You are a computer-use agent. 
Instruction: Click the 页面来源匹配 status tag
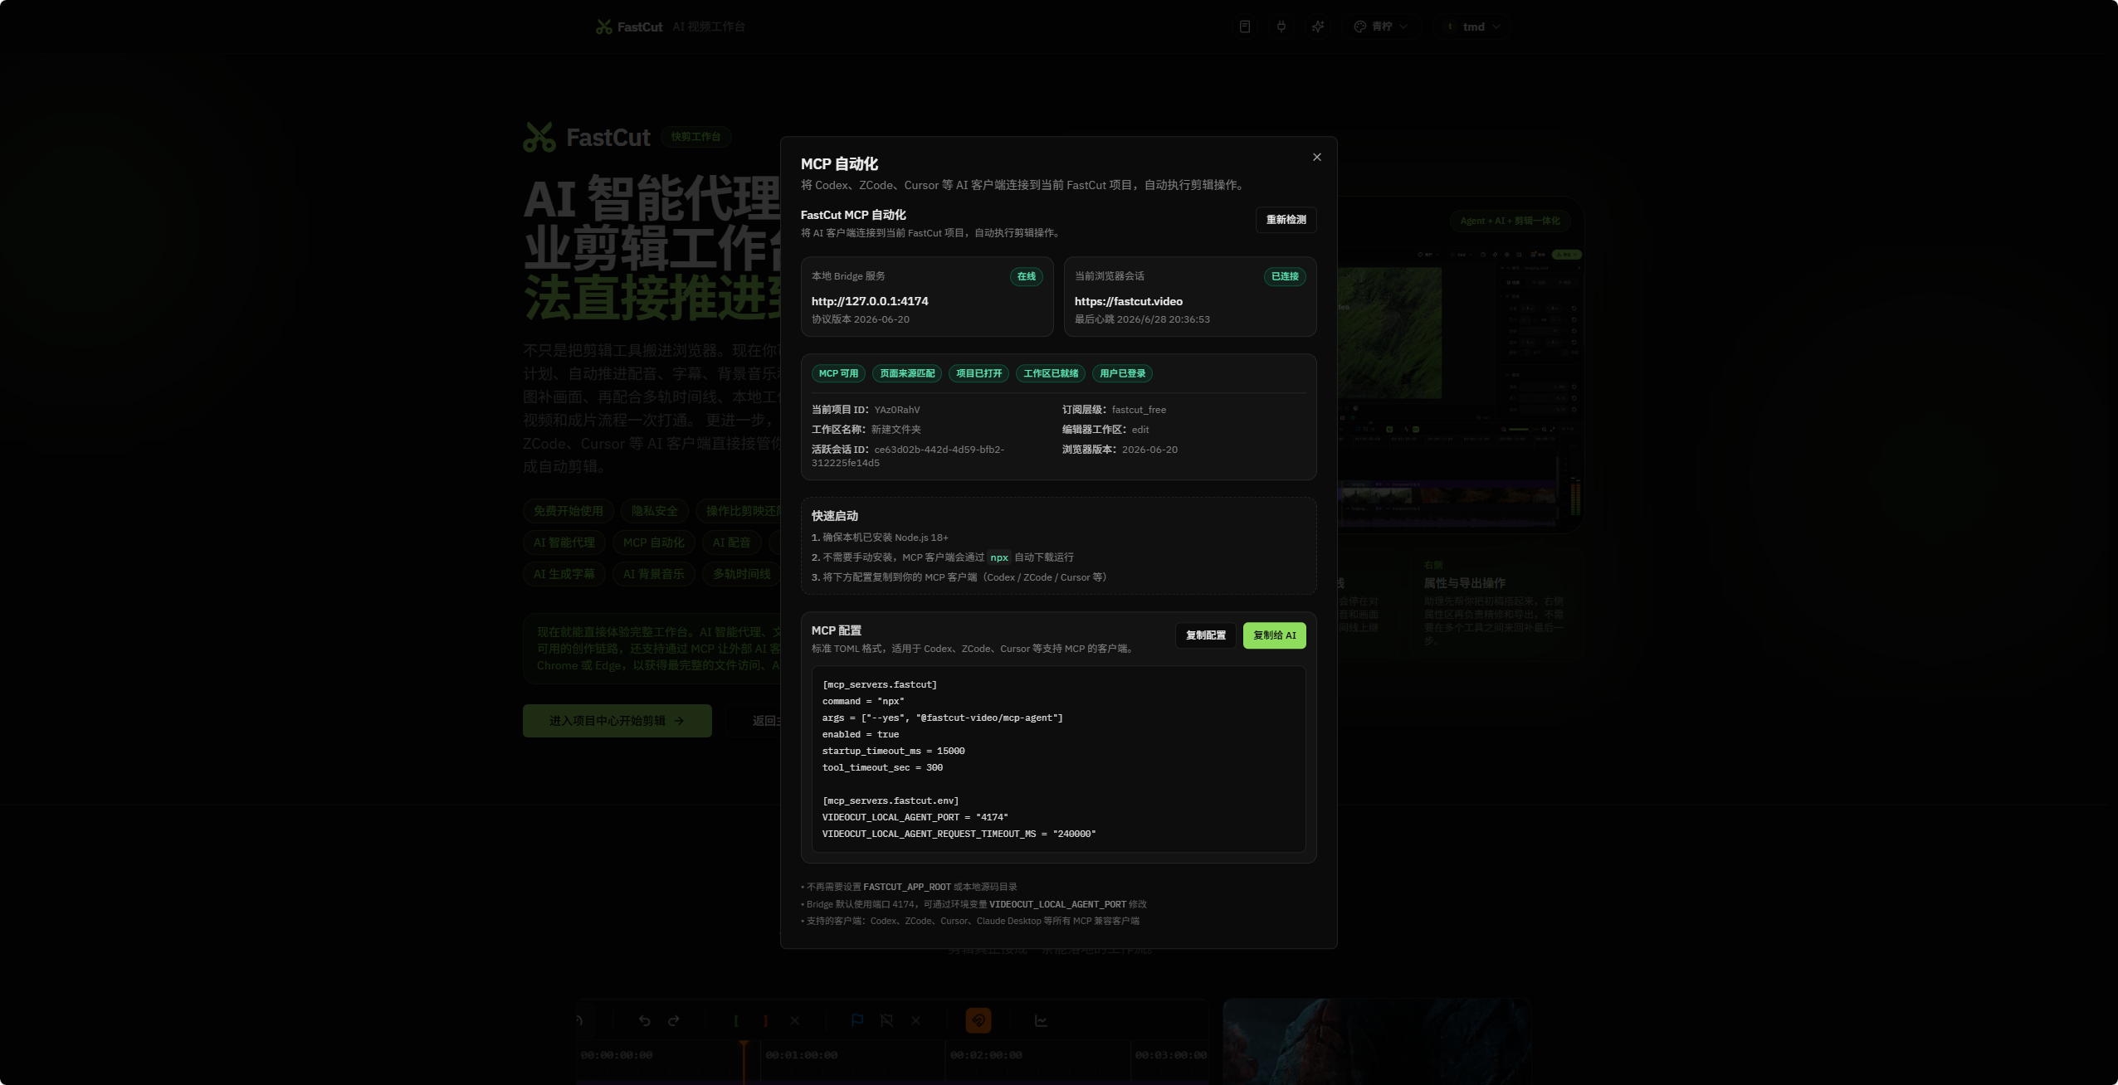tap(907, 374)
